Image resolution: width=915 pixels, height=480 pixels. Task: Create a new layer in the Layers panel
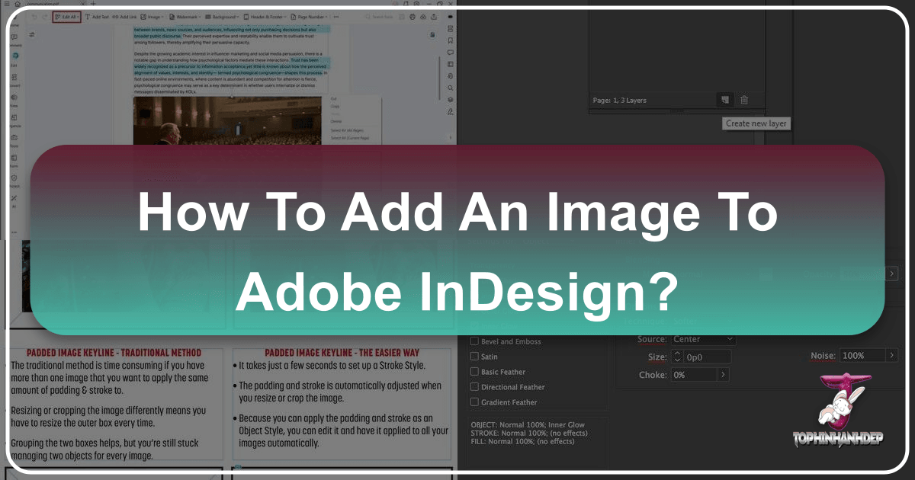coord(724,99)
